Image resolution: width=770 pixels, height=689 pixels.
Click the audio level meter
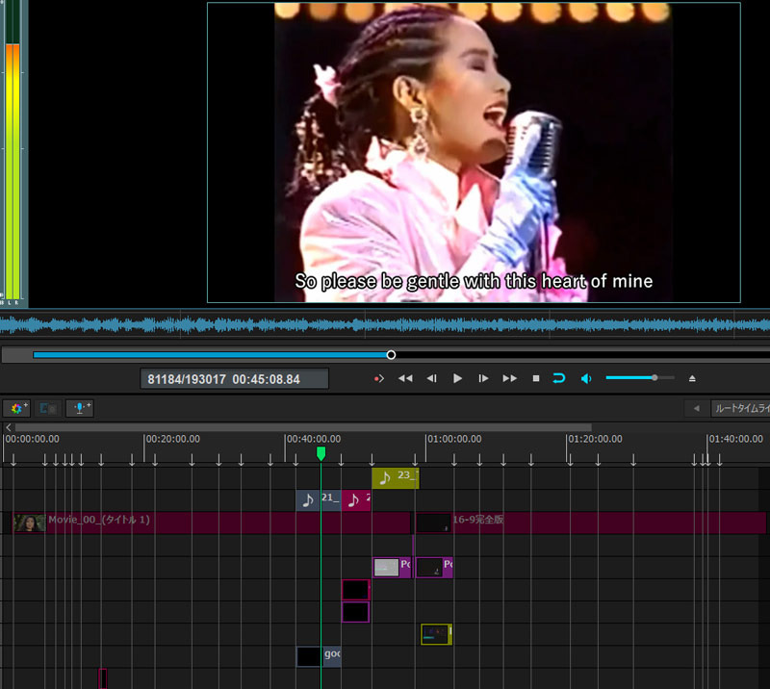pos(13,152)
